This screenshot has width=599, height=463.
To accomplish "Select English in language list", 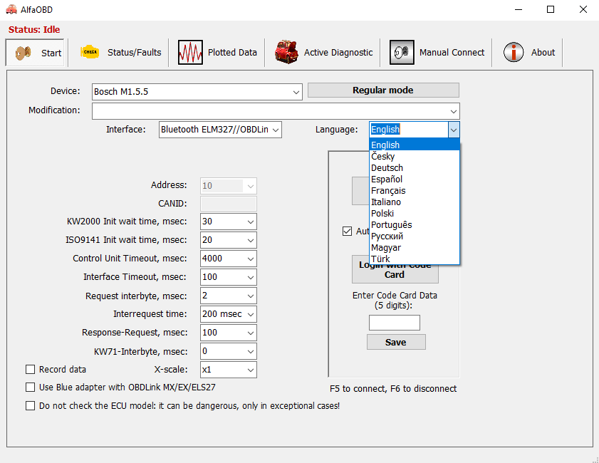I will tap(415, 145).
